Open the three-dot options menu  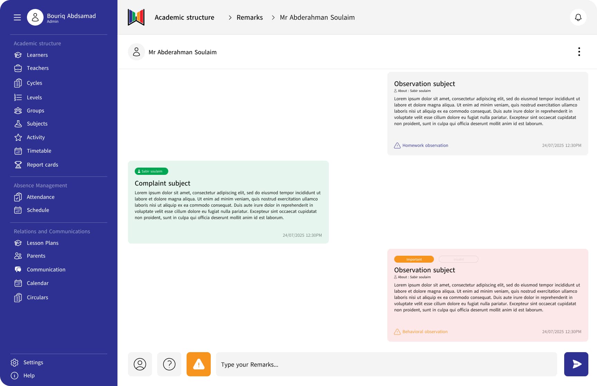pyautogui.click(x=579, y=52)
